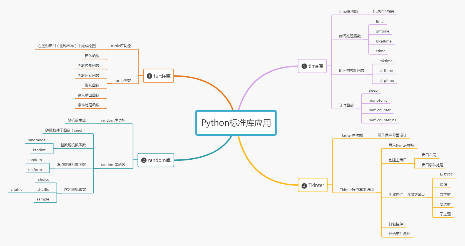465x246 pixels.
Task: Choose the 形状函数 leaf
Action: pos(92,85)
